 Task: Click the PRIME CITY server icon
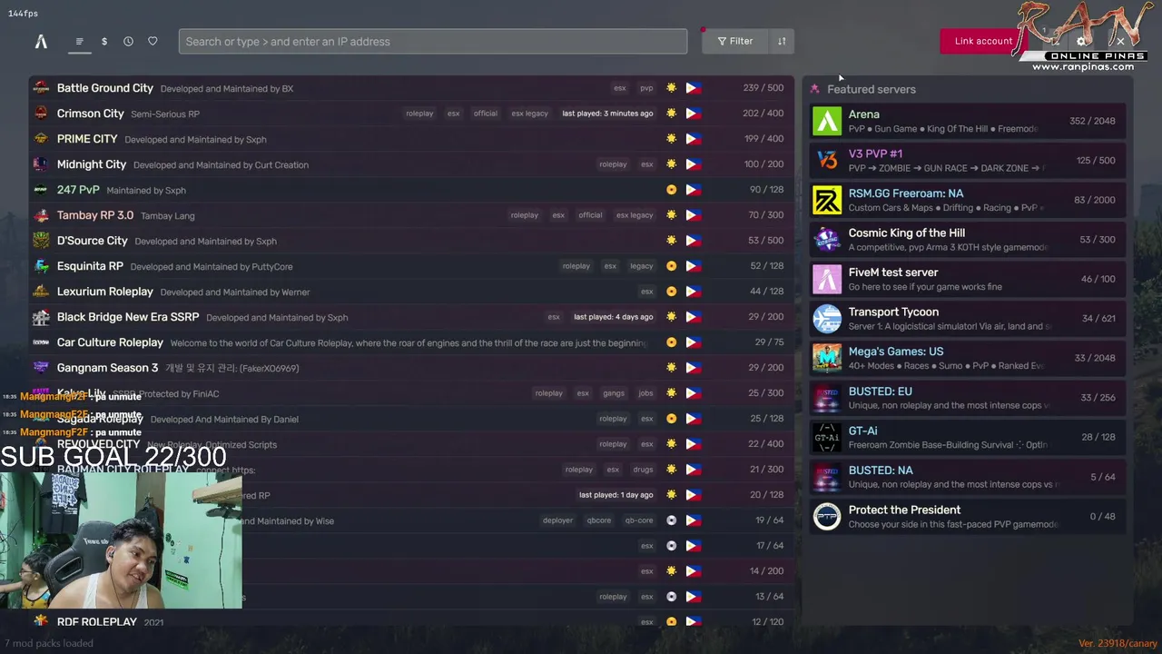point(41,139)
